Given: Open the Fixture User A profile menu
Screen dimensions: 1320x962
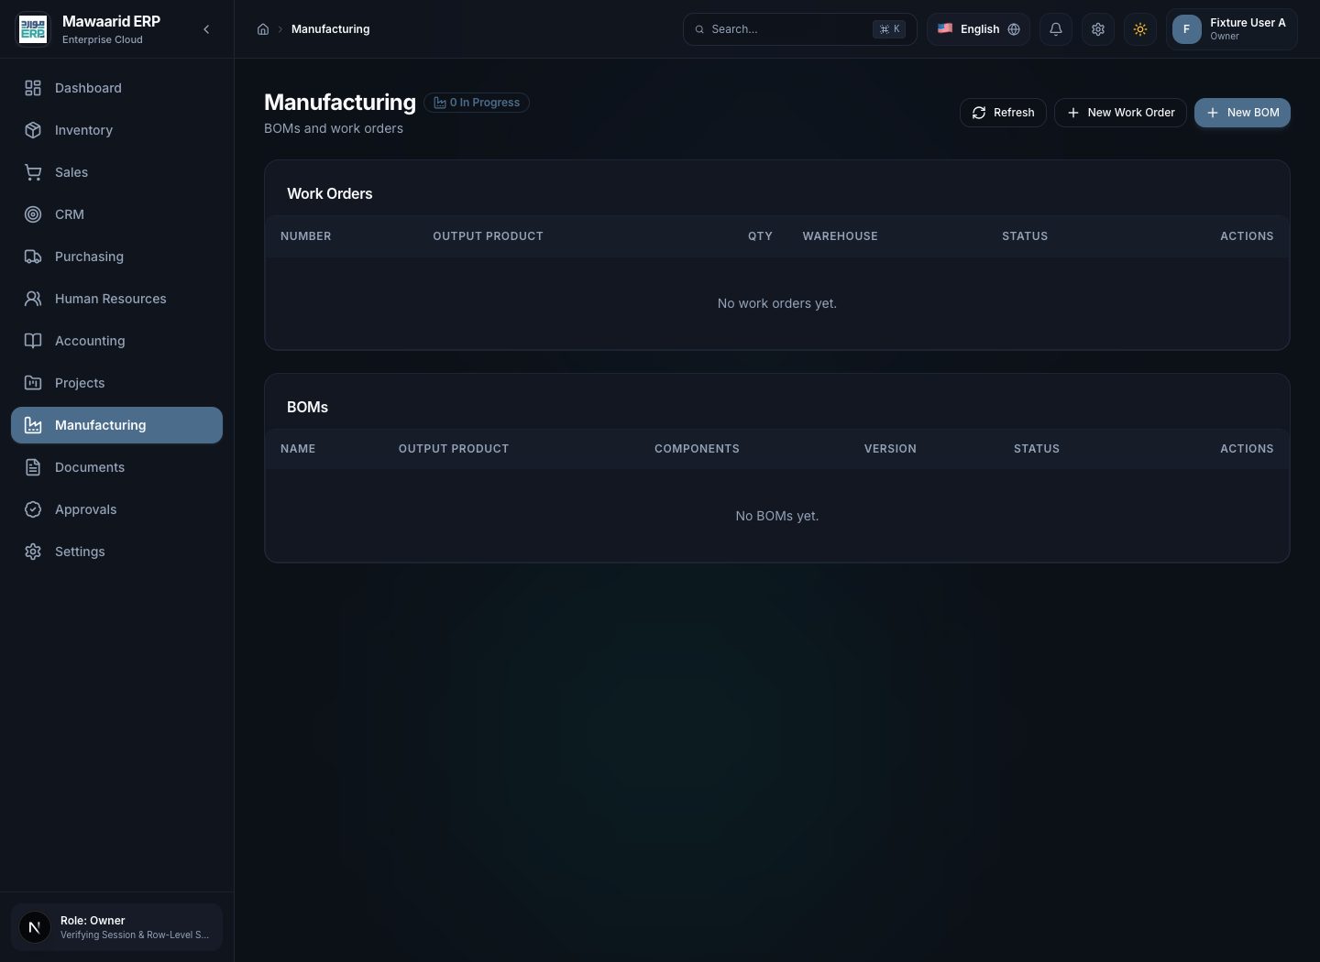Looking at the screenshot, I should click(x=1232, y=29).
